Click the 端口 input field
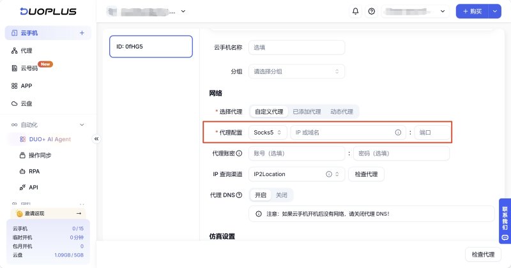Viewport: 511px width, 268px height. [x=432, y=133]
